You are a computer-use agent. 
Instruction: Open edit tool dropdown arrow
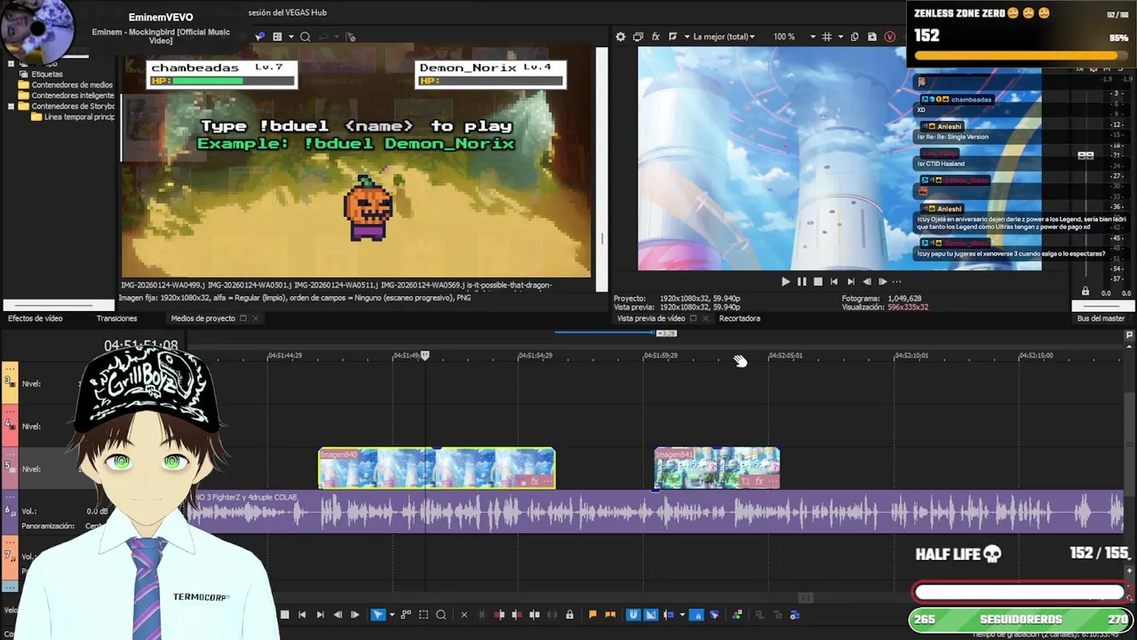point(392,614)
